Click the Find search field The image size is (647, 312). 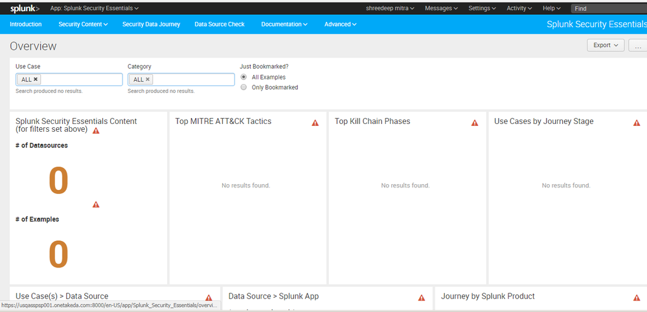(607, 8)
